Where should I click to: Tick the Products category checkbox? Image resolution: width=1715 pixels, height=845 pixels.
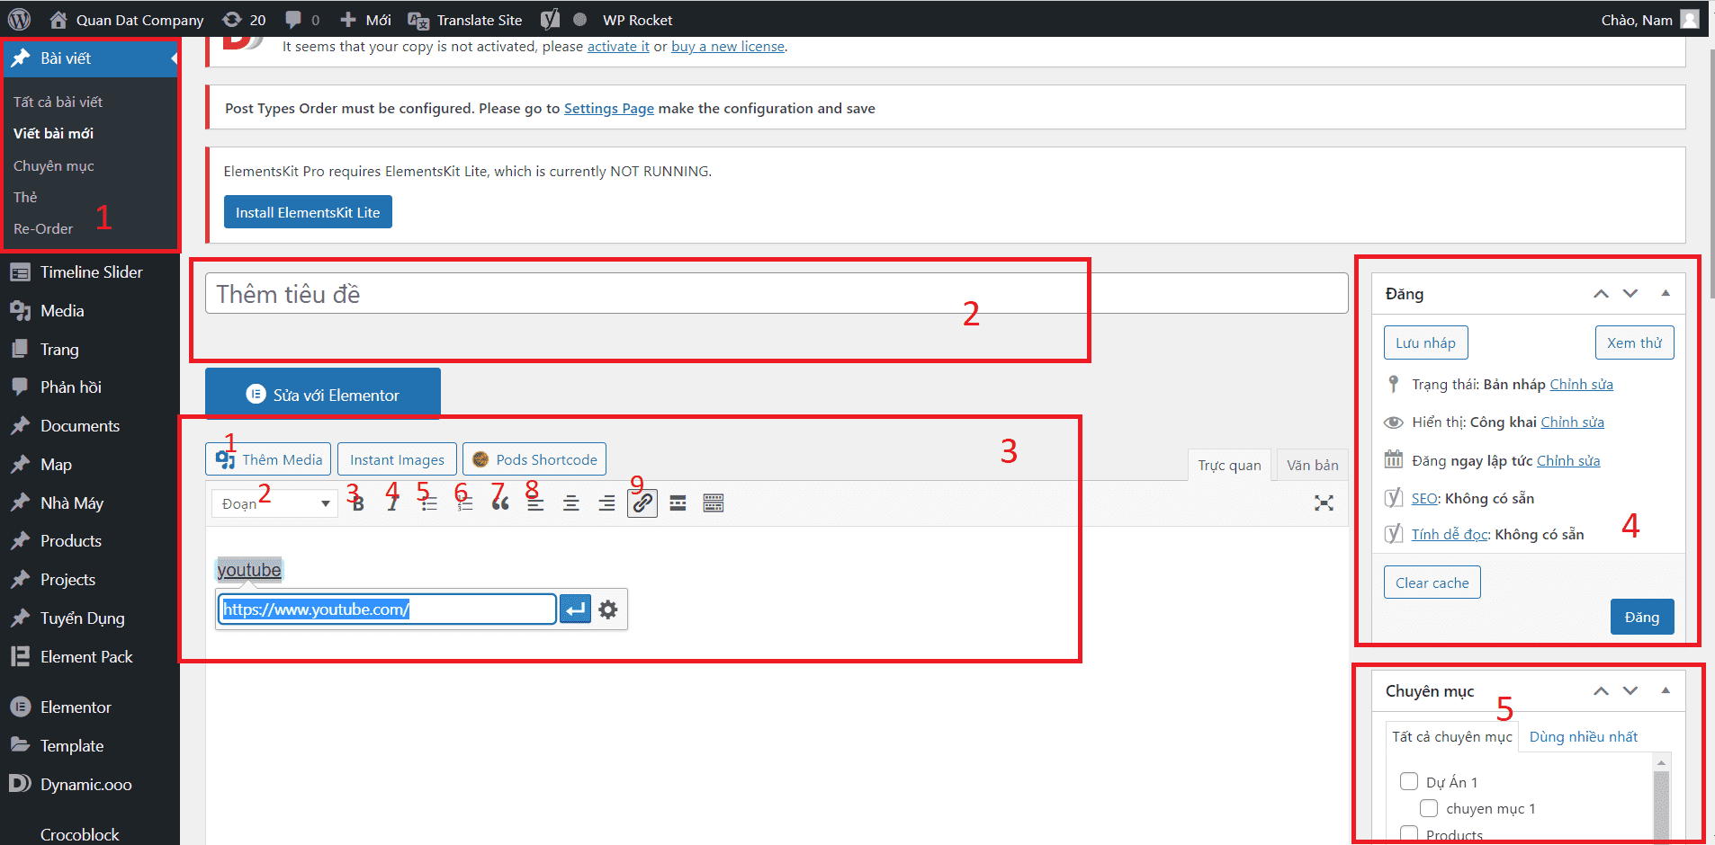[x=1409, y=834]
